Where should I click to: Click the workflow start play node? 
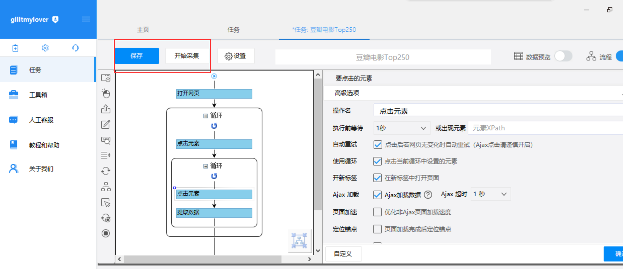(214, 76)
